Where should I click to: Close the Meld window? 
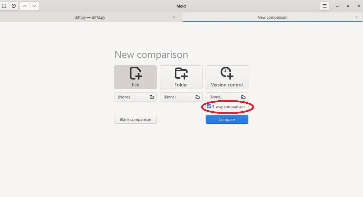pyautogui.click(x=359, y=6)
